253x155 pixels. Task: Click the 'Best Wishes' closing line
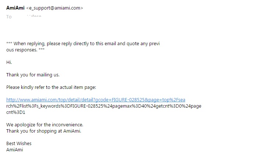click(x=19, y=143)
